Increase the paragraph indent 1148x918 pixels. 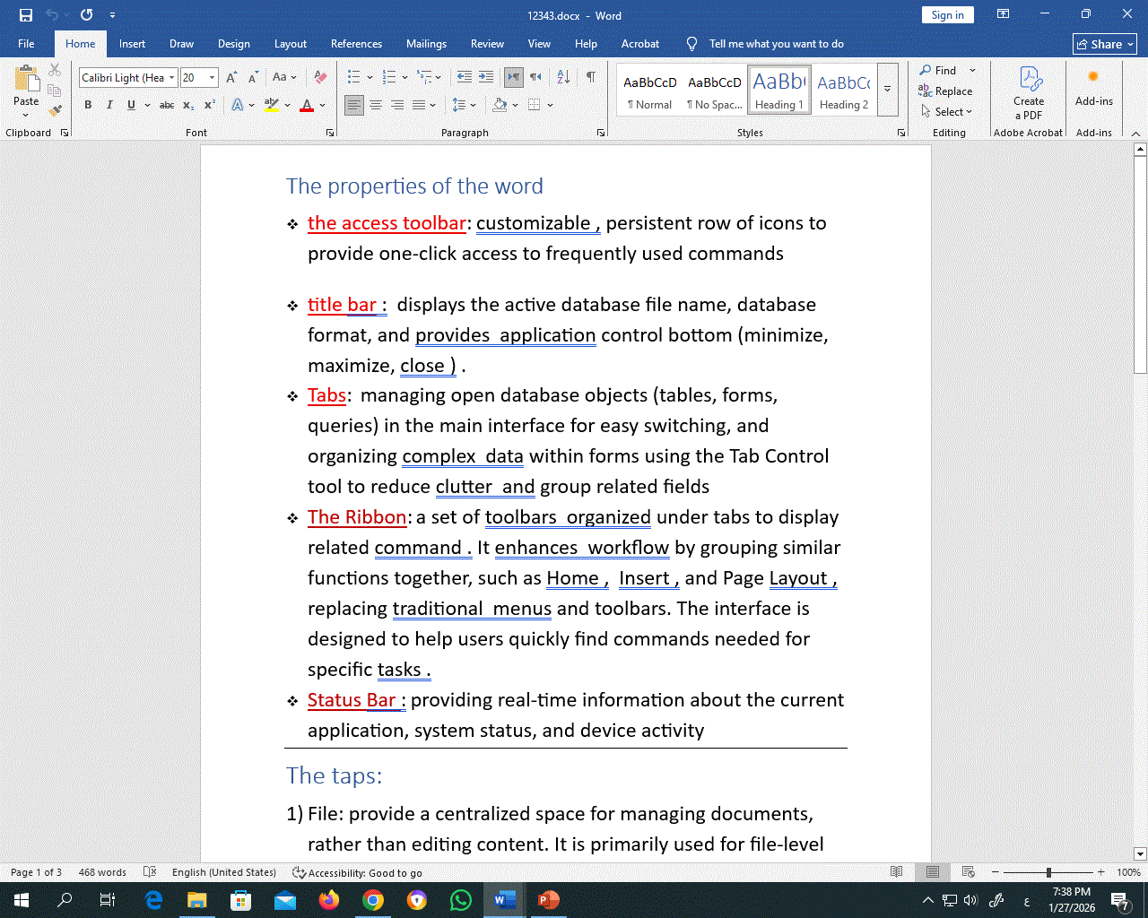[x=486, y=78]
